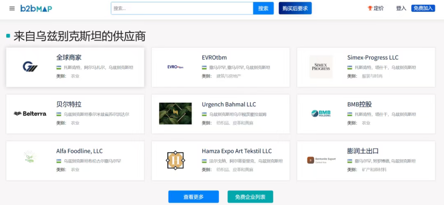Viewport: 444px width, 205px height.
Task: Click the trophy icon beside 定价
Action: (370, 8)
